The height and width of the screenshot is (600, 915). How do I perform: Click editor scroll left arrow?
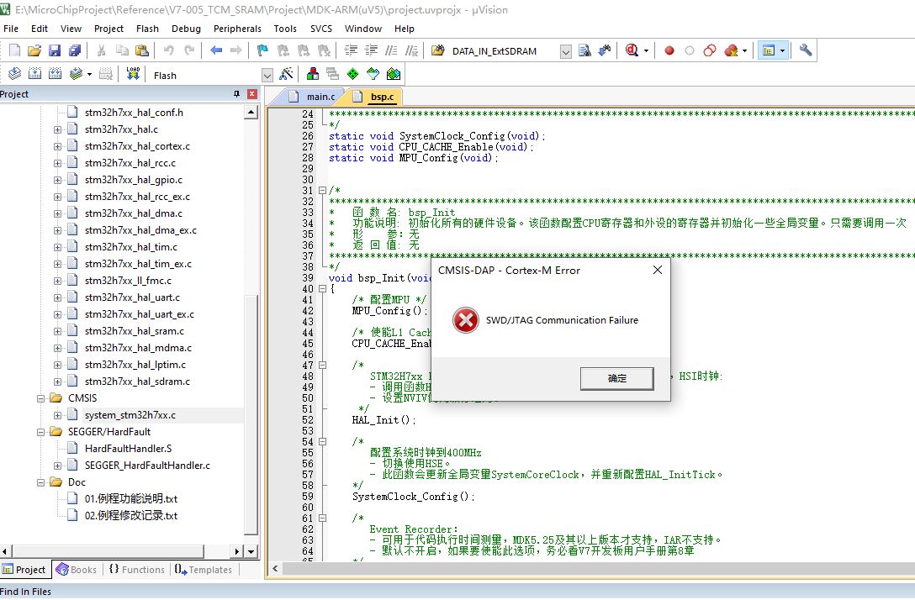coord(275,569)
